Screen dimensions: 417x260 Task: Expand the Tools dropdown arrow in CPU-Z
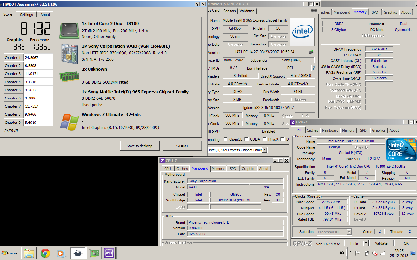click(366, 243)
